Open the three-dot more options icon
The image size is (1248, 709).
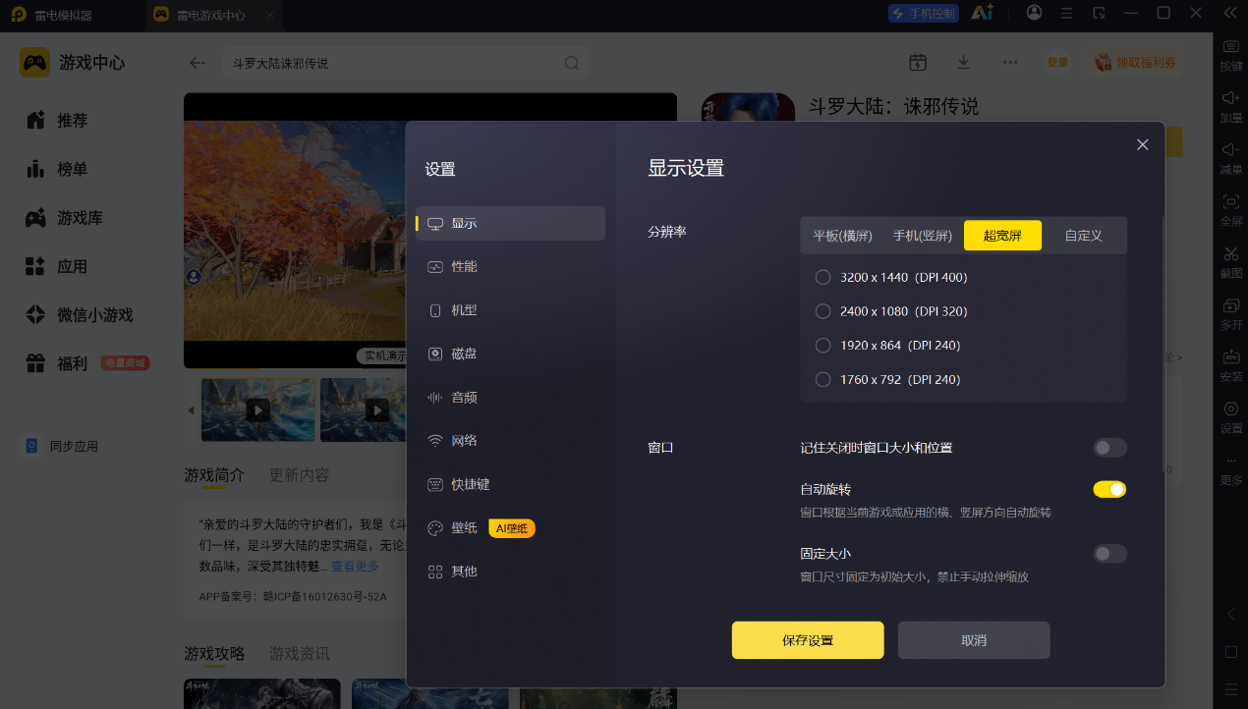point(1010,62)
